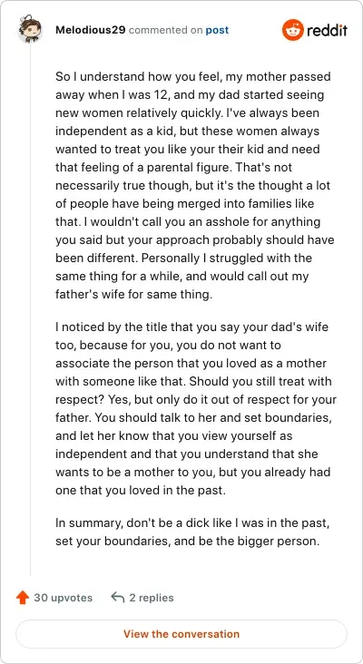Open the Melodious29 username profile link

(x=90, y=30)
